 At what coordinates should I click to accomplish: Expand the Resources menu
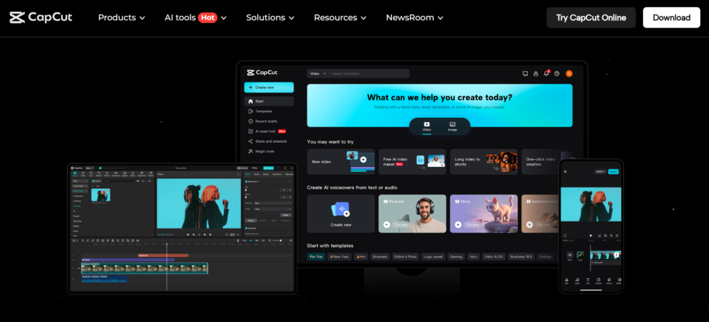pyautogui.click(x=340, y=17)
